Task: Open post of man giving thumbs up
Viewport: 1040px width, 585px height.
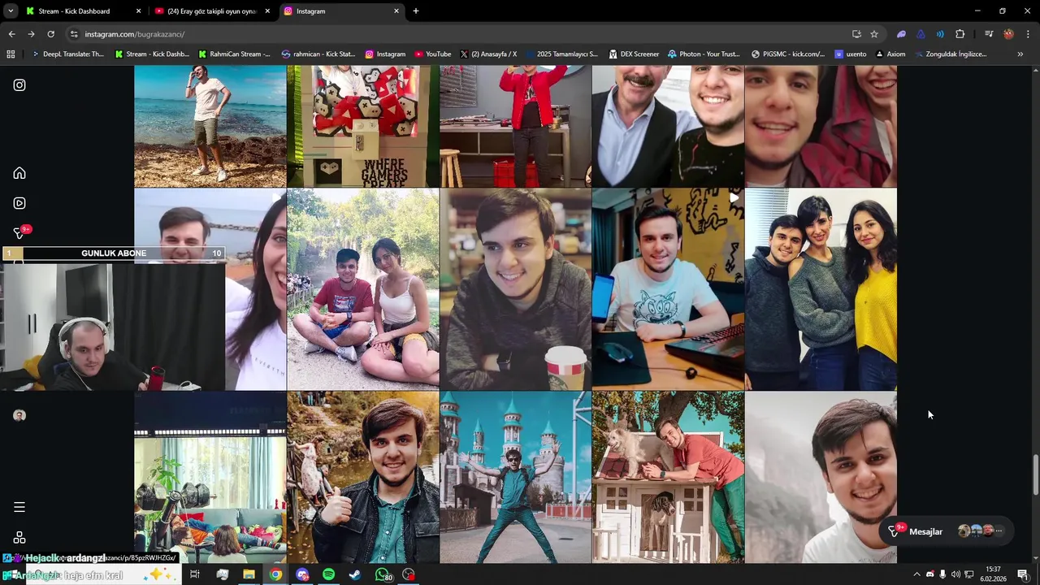Action: 363,478
